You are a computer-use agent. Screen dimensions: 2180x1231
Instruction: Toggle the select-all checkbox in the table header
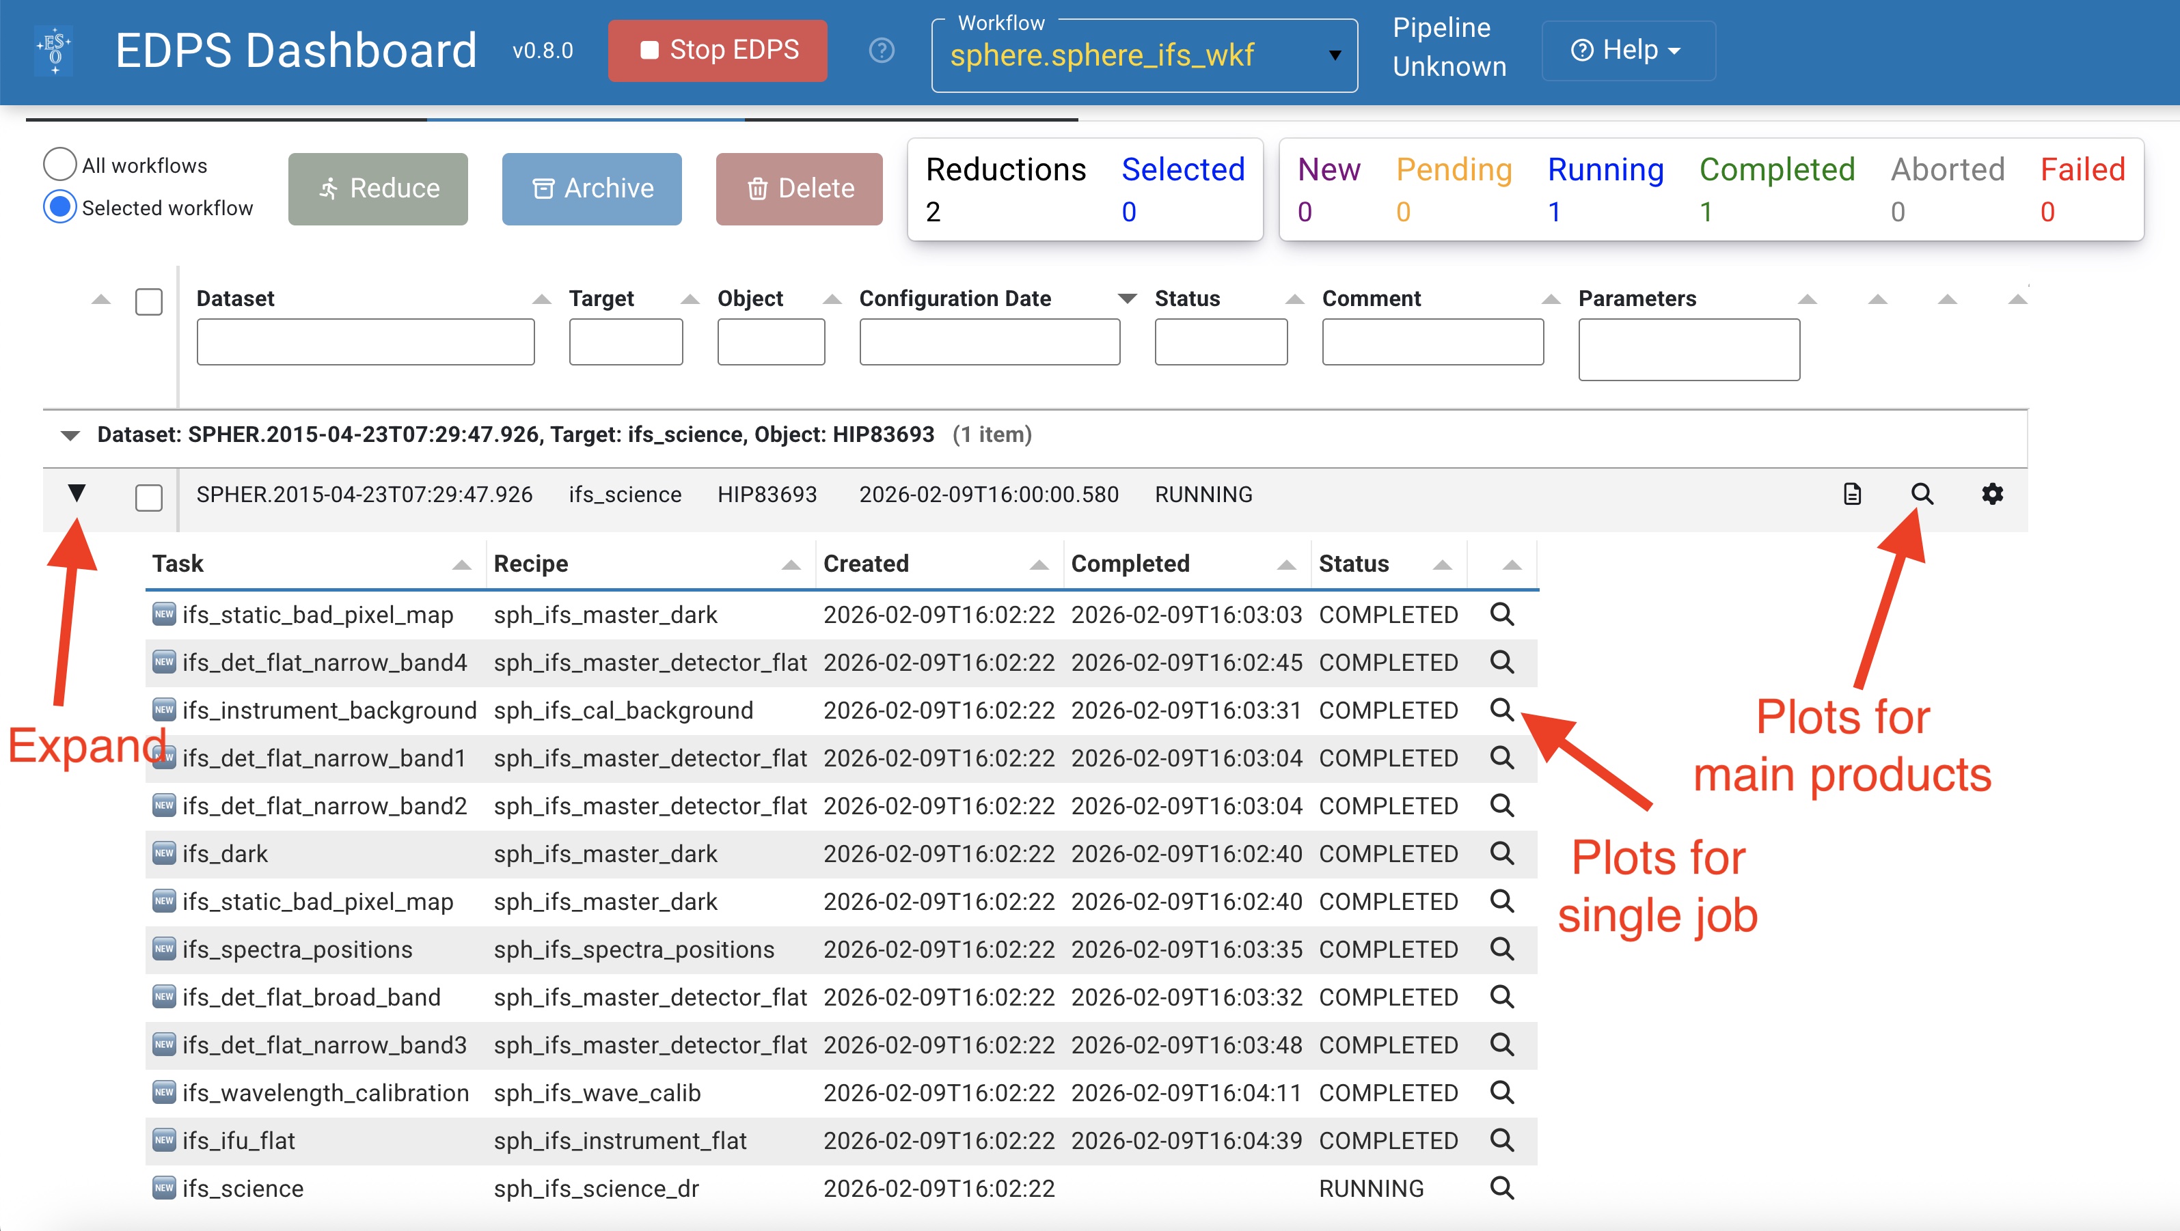[149, 301]
